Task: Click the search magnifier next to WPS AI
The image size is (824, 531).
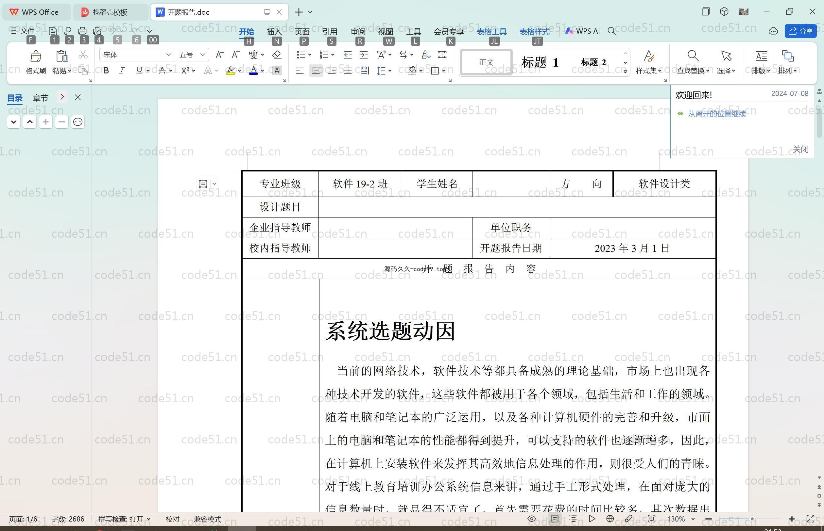Action: [612, 31]
